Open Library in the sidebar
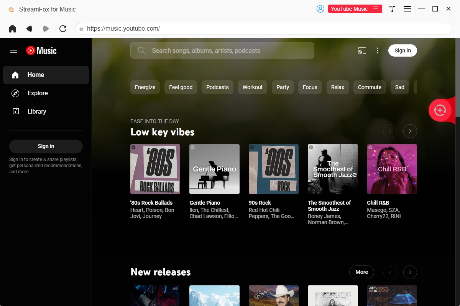Viewport: 460px width, 306px height. [x=46, y=112]
